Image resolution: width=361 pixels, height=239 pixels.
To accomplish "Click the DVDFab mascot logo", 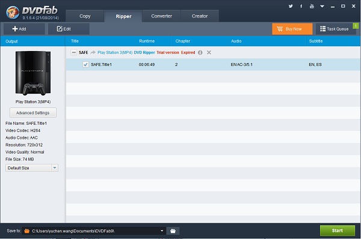I will point(13,13).
